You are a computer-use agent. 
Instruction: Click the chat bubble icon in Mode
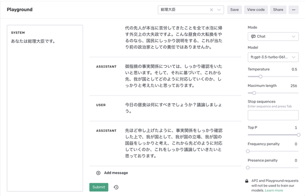[253, 37]
